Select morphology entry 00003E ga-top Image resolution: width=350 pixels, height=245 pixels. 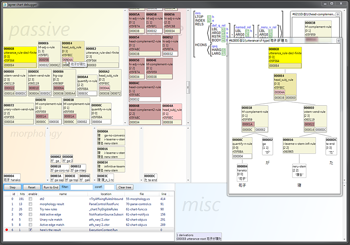point(71,178)
